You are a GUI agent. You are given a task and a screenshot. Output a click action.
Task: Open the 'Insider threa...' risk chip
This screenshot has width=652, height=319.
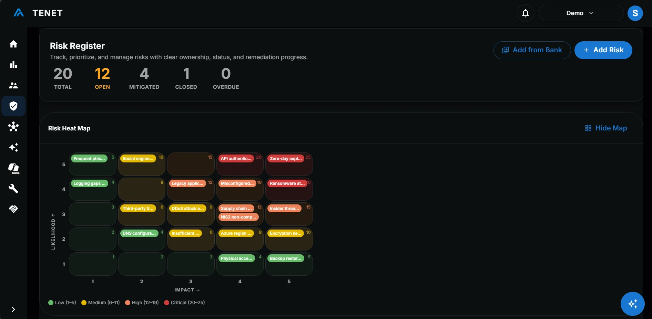coord(285,209)
